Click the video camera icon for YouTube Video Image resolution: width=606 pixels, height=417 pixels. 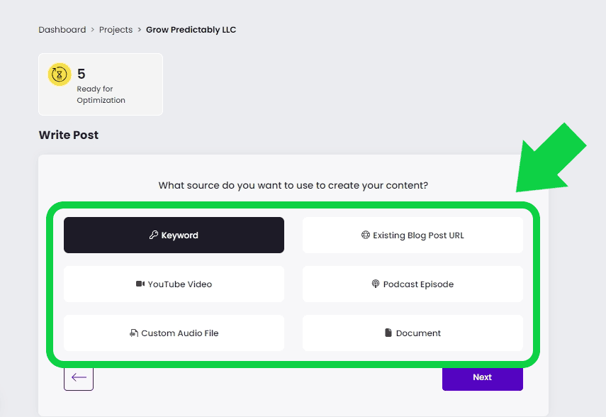pyautogui.click(x=140, y=284)
